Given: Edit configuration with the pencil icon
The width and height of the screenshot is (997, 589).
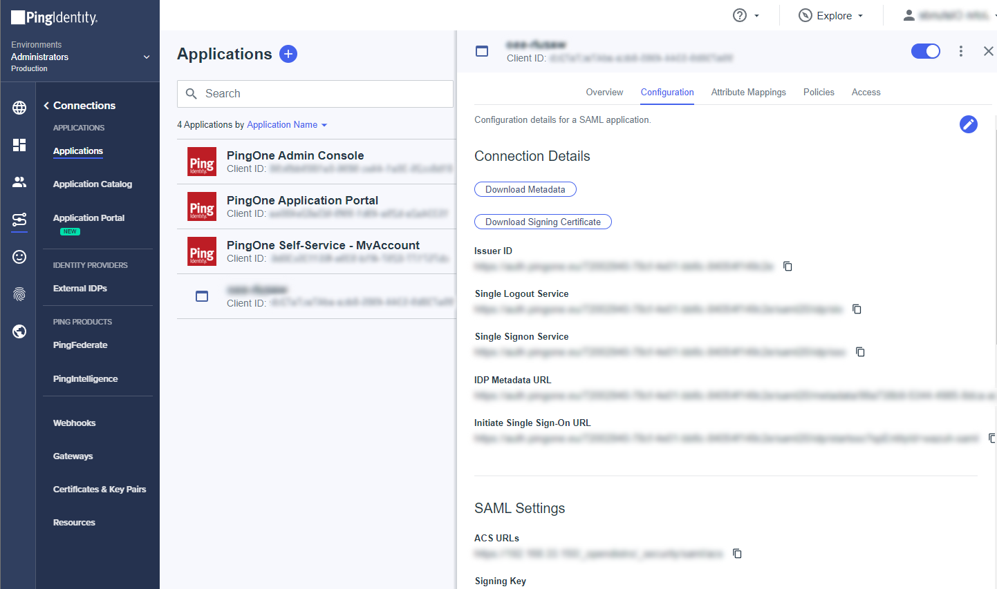Looking at the screenshot, I should (x=969, y=124).
